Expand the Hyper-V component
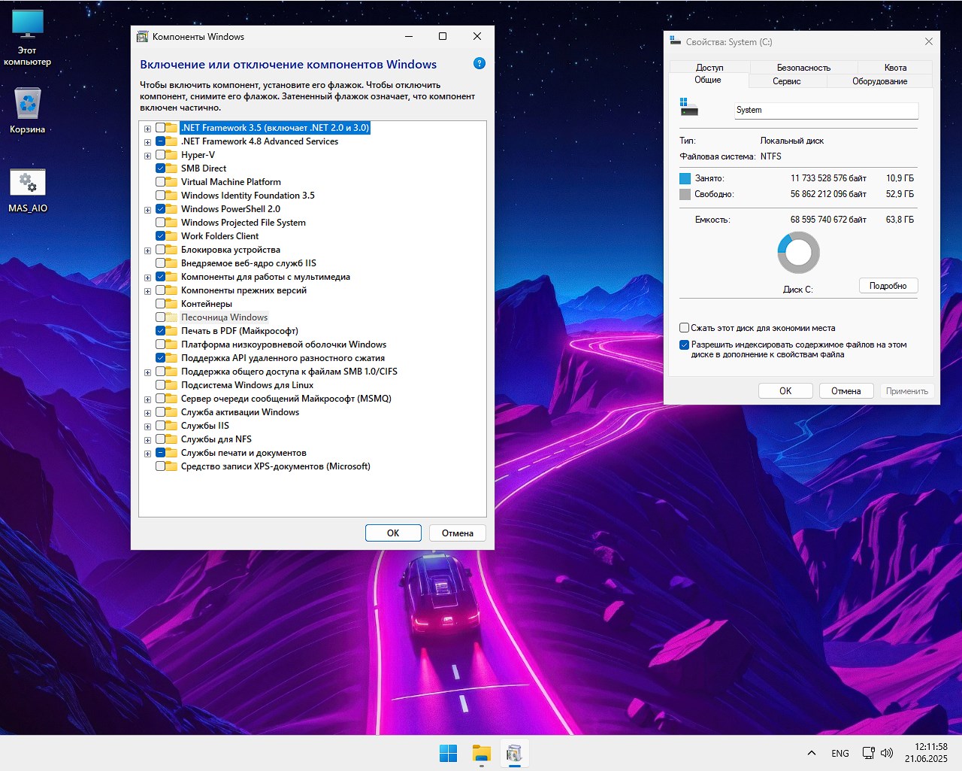Image resolution: width=962 pixels, height=771 pixels. 147,155
